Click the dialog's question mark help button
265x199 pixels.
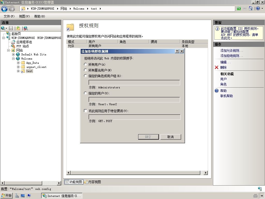[177, 51]
